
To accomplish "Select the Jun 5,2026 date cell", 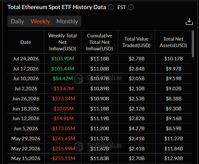I will 26,129.
